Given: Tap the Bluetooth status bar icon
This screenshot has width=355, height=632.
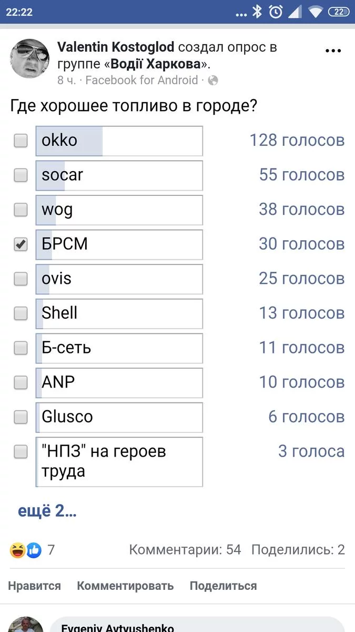Looking at the screenshot, I should click(x=257, y=12).
